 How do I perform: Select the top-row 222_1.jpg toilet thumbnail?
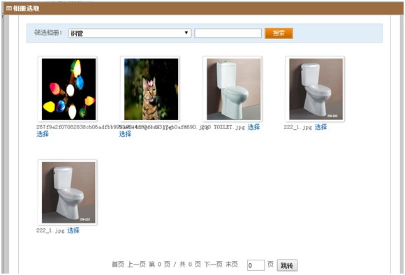316,89
